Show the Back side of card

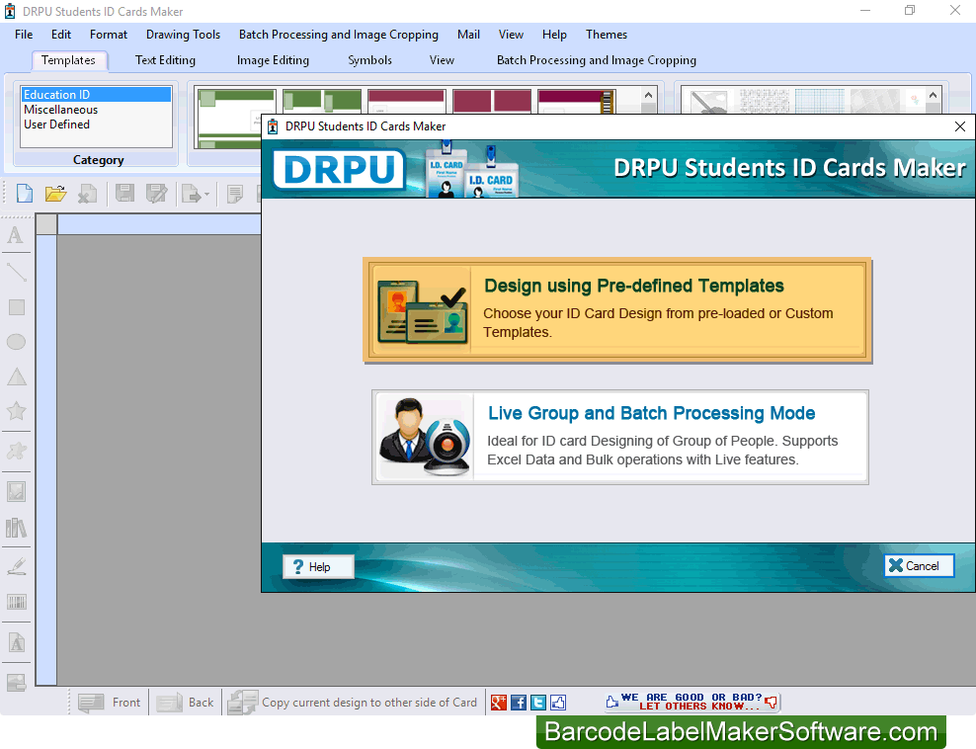tap(186, 703)
